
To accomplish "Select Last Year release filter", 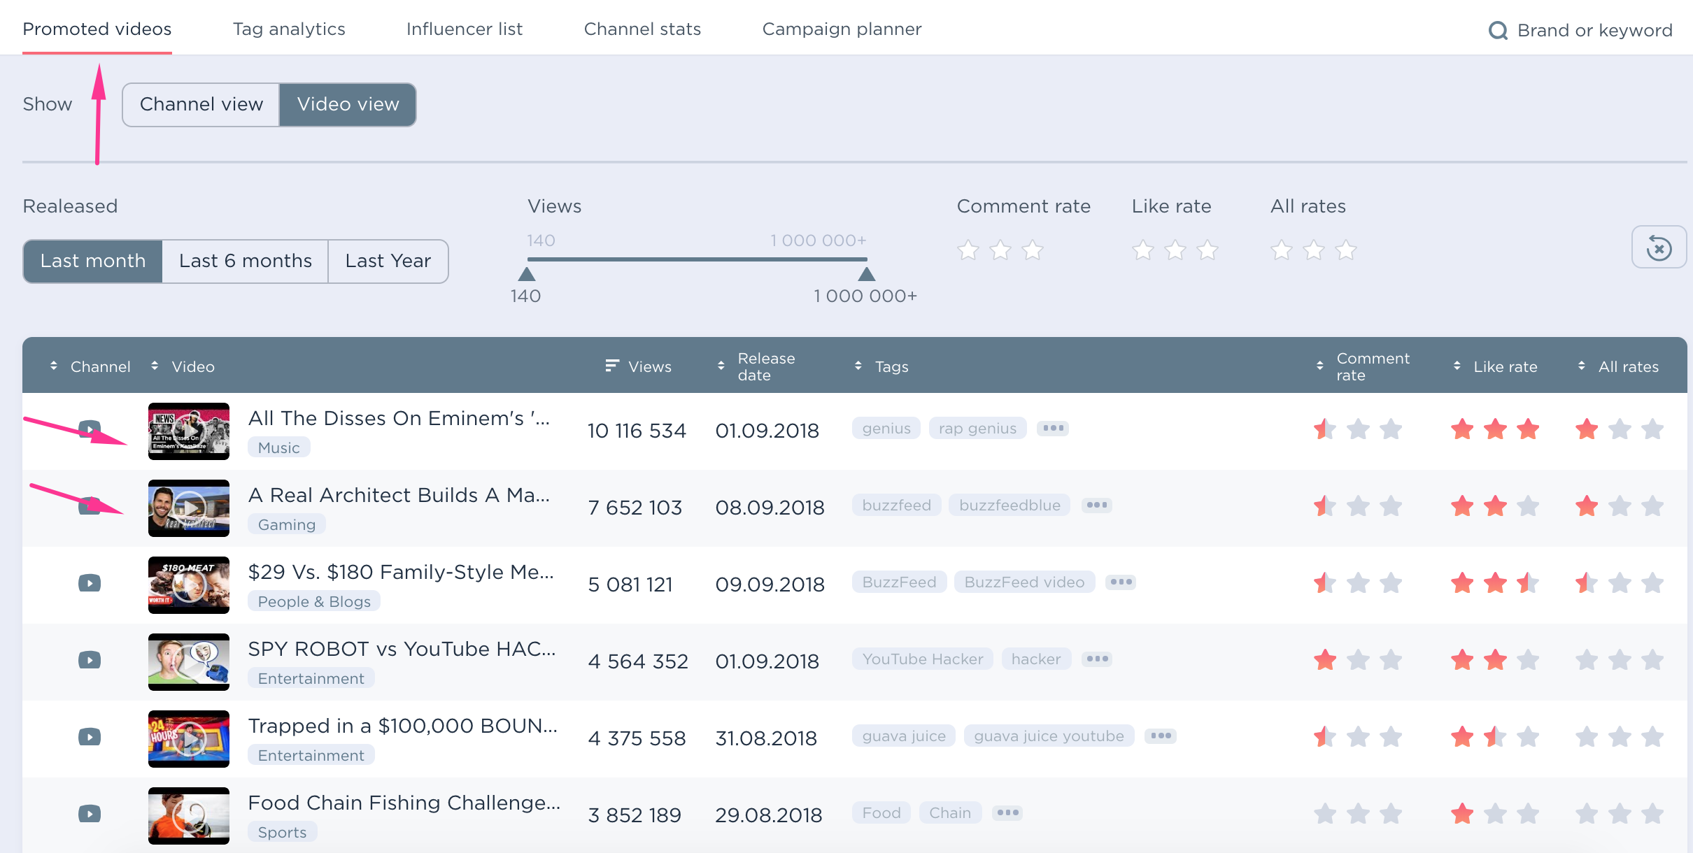I will [x=388, y=261].
